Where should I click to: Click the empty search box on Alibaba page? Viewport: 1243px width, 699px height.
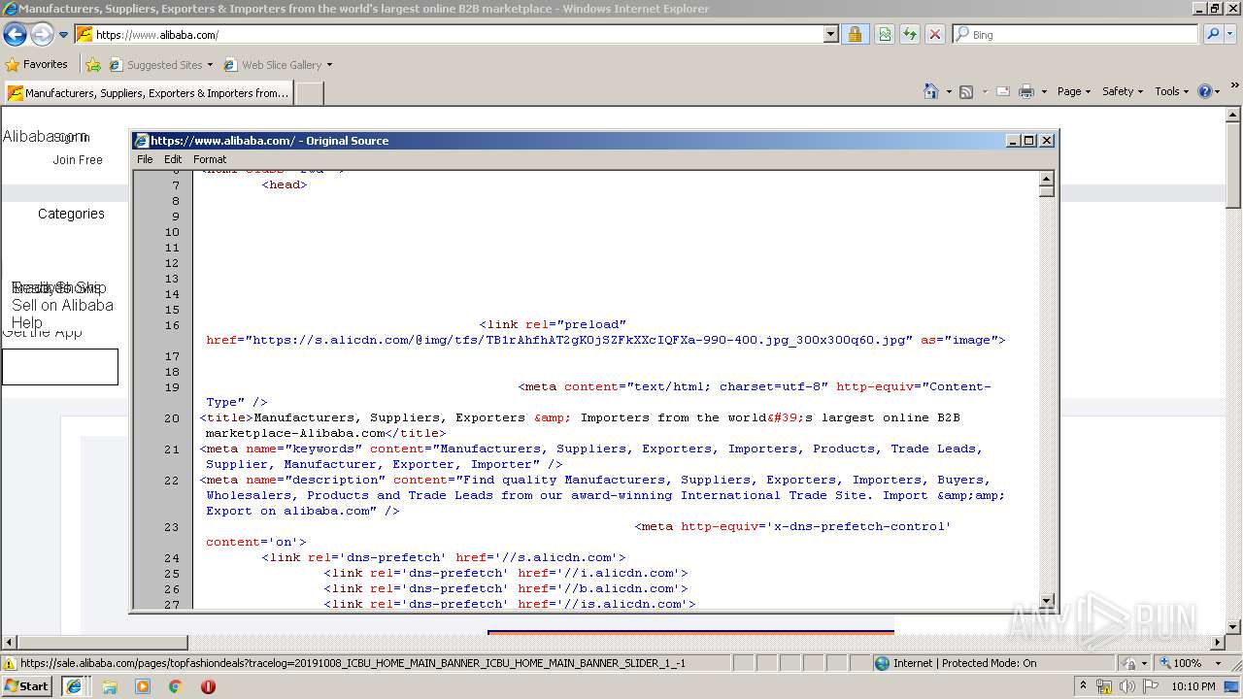(60, 367)
